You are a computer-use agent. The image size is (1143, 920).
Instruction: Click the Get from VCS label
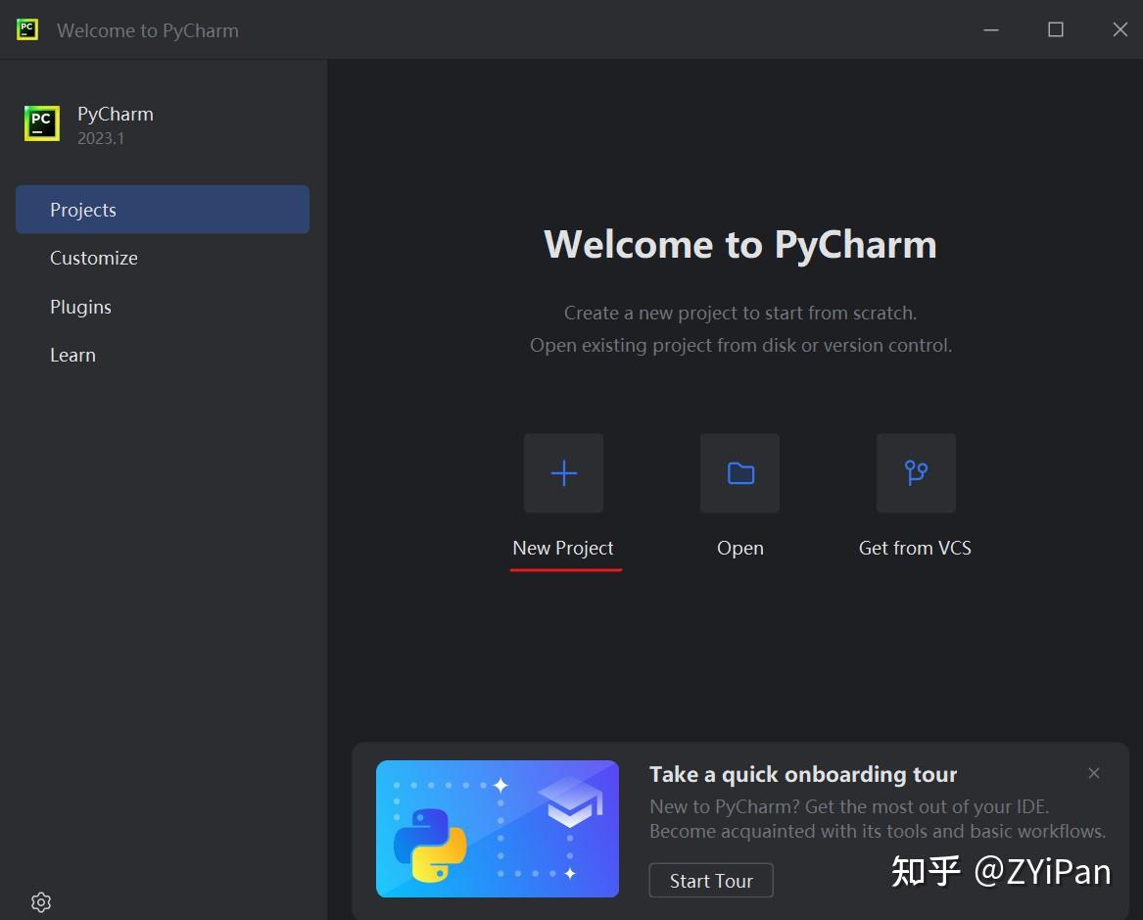pos(915,548)
